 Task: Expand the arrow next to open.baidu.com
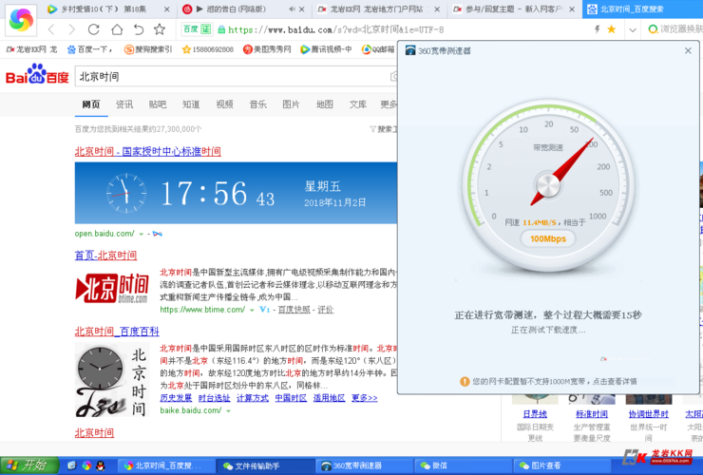[142, 234]
